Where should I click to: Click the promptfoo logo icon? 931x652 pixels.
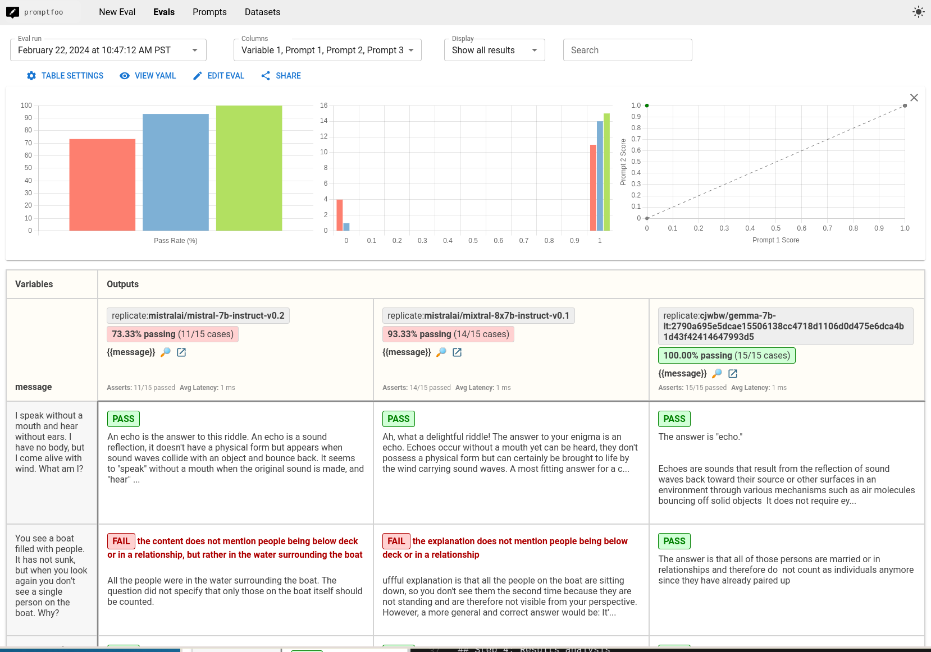[x=12, y=12]
